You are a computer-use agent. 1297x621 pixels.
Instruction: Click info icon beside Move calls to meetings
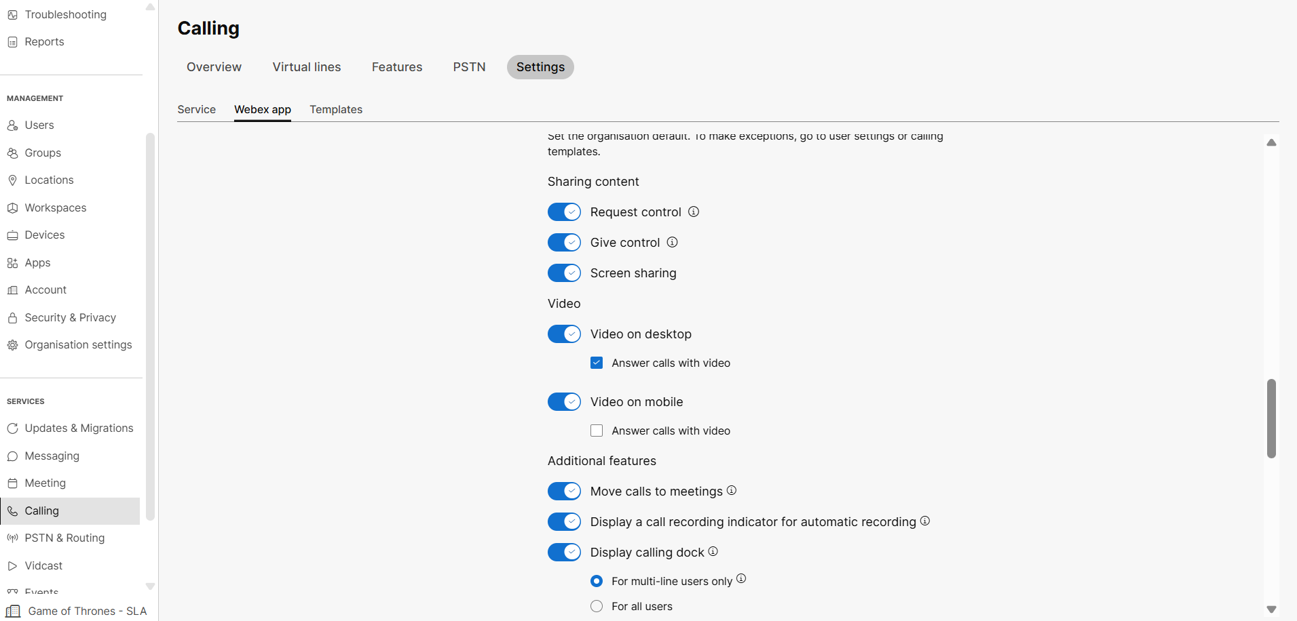pyautogui.click(x=732, y=490)
